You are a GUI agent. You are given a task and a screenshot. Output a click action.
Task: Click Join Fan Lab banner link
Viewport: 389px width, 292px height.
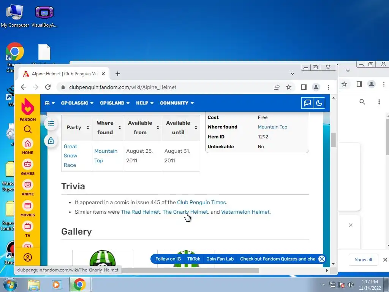pos(220,259)
